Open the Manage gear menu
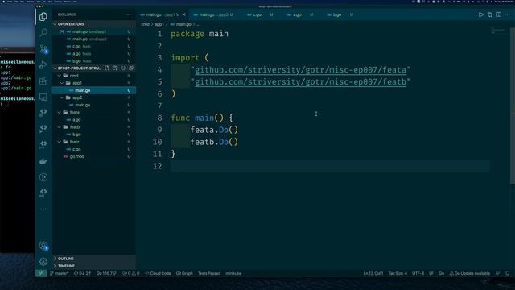515x290 pixels. [43, 262]
